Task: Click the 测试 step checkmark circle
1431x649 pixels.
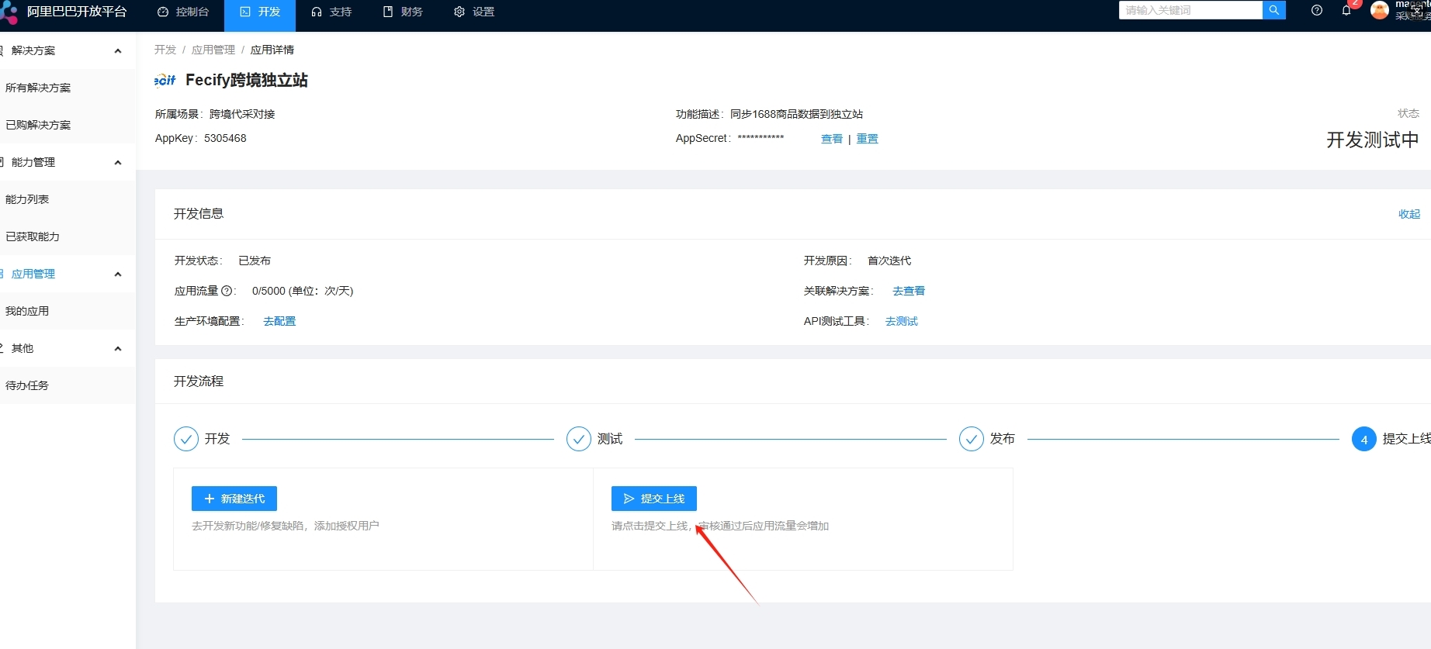Action: (x=579, y=439)
